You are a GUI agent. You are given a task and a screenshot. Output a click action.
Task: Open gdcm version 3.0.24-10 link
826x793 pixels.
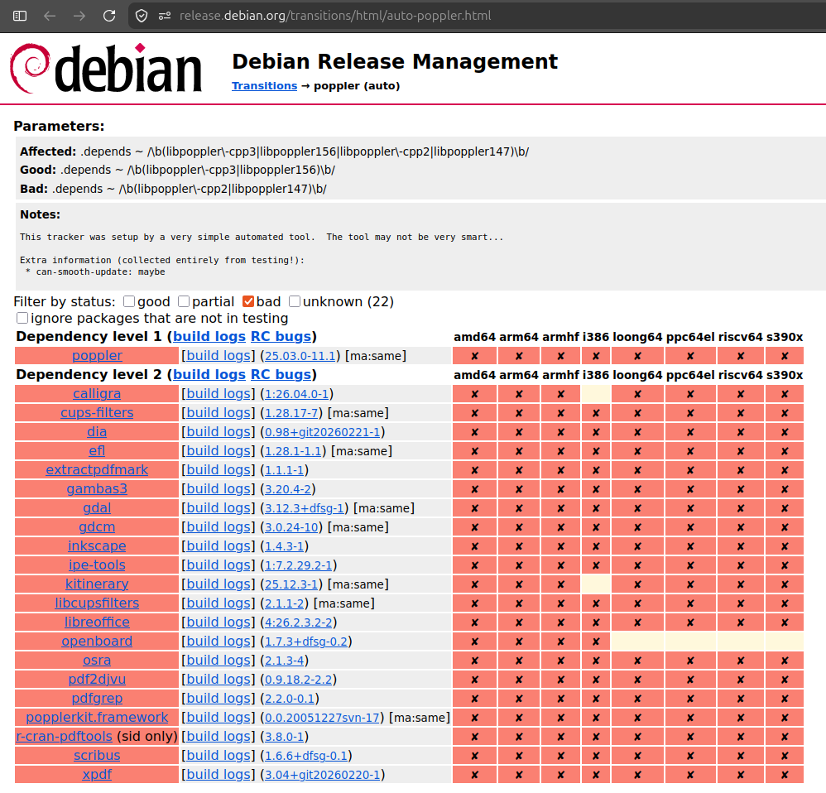[x=291, y=527]
